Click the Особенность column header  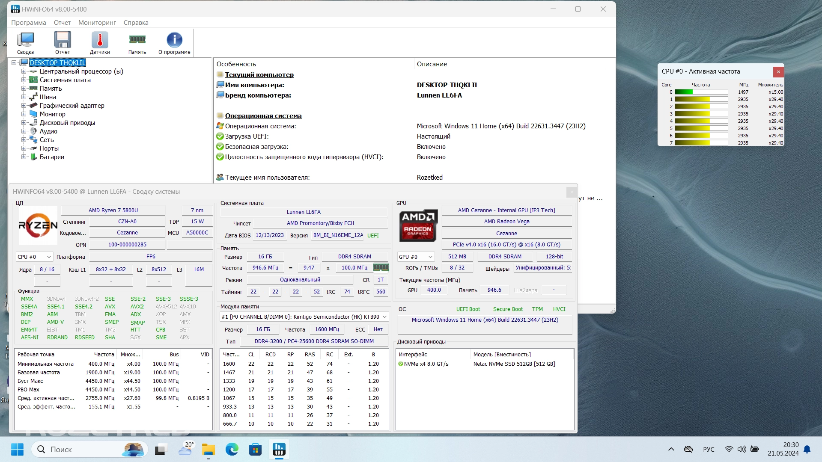[x=314, y=64]
